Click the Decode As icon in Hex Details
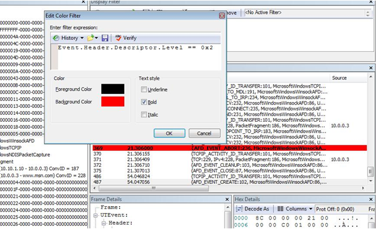The width and height of the screenshot is (376, 229). click(239, 209)
